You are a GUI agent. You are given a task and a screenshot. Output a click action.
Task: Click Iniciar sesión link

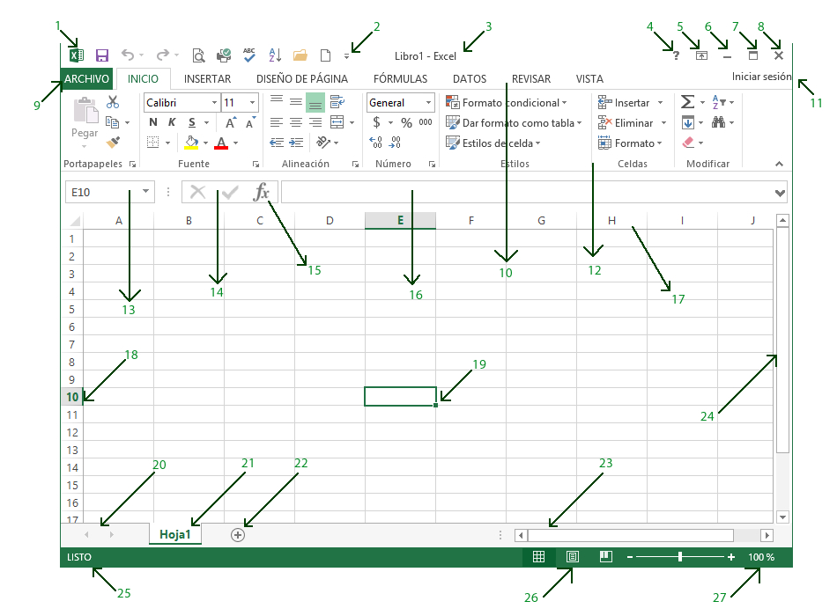click(x=761, y=77)
